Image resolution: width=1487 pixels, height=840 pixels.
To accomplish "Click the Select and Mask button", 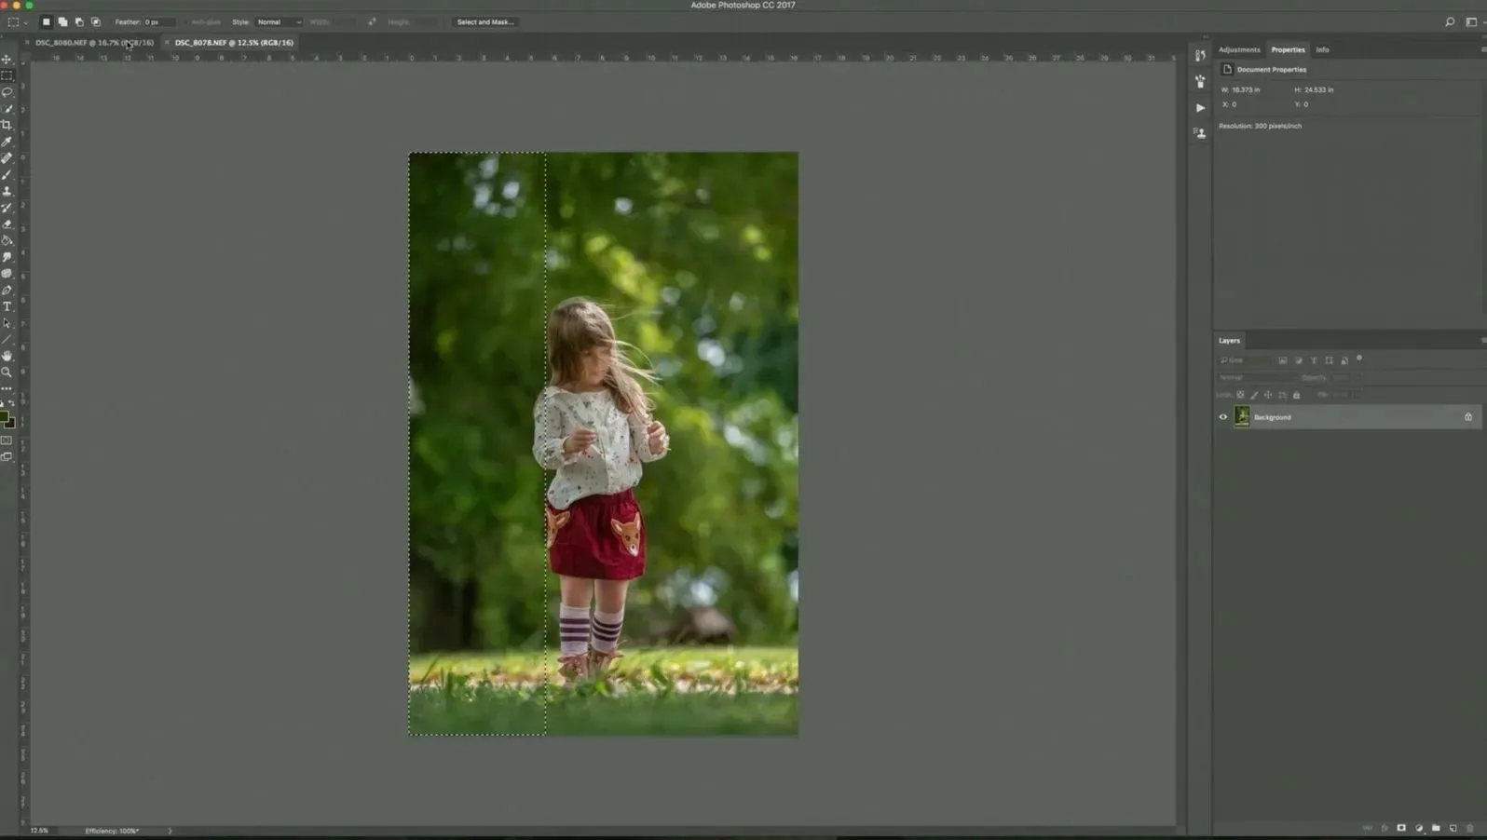I will click(x=485, y=22).
